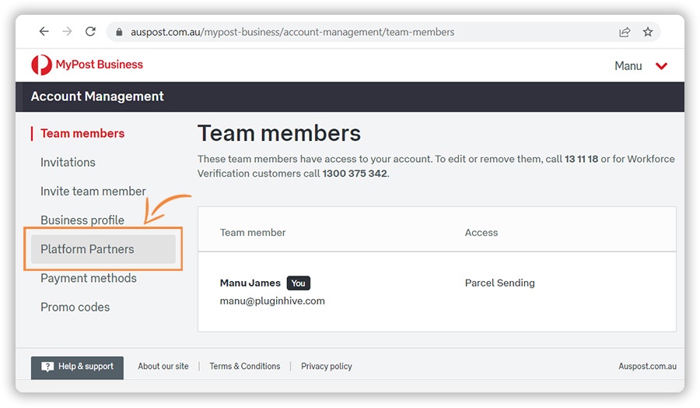Reload the page with the refresh icon
700x408 pixels.
(91, 31)
